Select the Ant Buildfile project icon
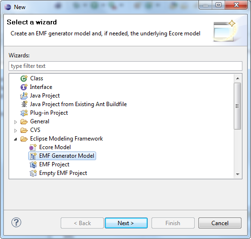 (24, 104)
